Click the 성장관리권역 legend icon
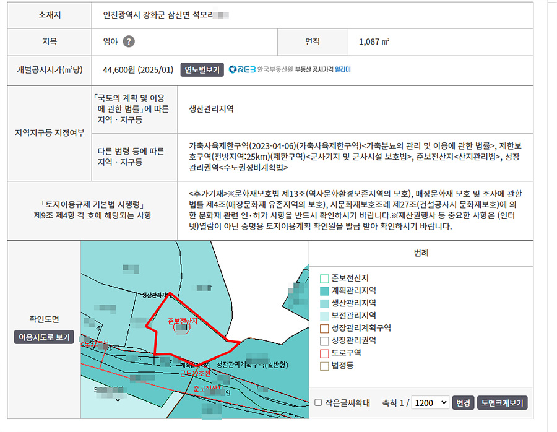Screen dimensions: 557x432 click(324, 340)
